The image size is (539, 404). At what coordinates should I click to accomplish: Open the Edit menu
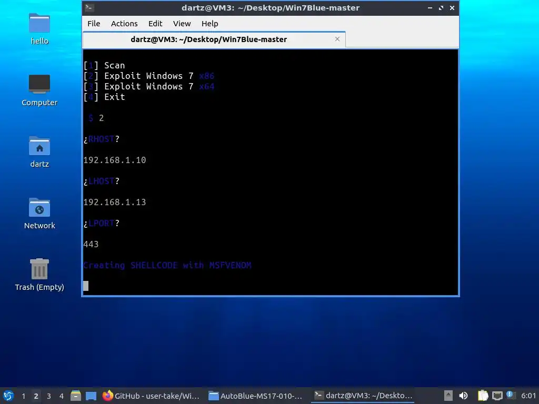pyautogui.click(x=155, y=23)
